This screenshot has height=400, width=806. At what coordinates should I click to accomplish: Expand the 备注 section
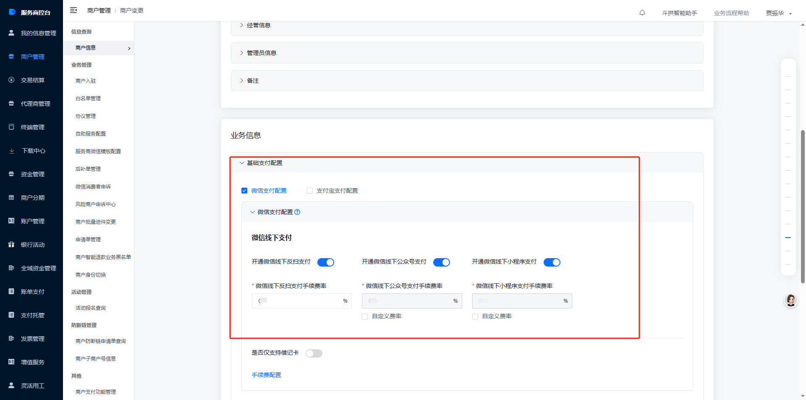click(253, 81)
